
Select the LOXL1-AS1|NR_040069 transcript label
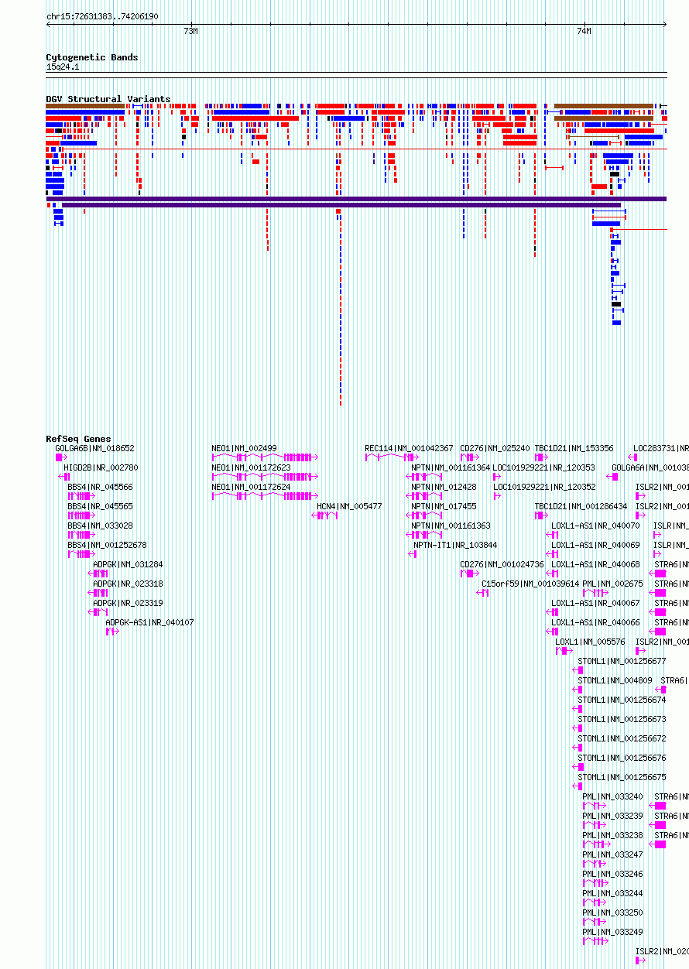[595, 545]
